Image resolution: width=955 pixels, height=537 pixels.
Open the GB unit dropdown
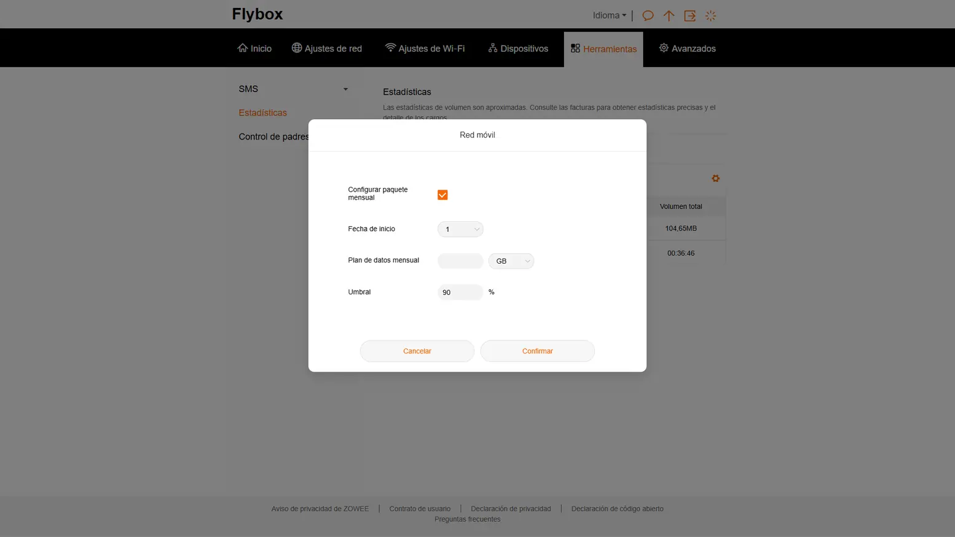(511, 261)
